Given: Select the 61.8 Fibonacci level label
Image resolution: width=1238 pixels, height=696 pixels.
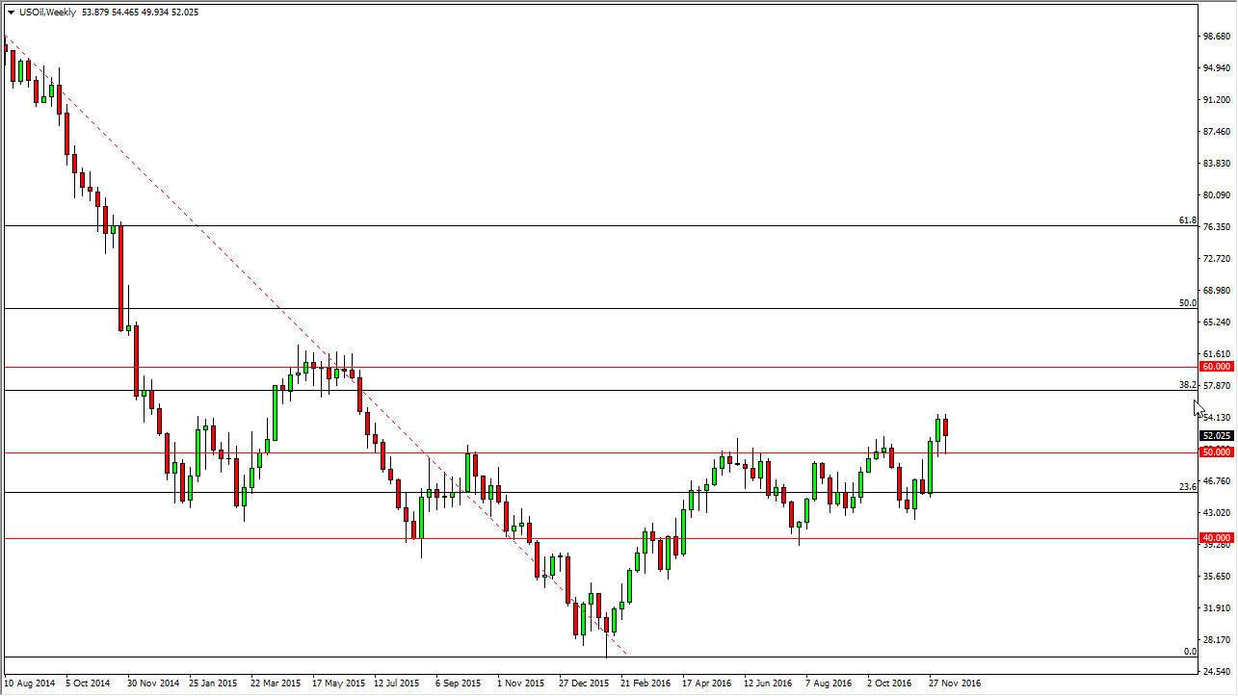Looking at the screenshot, I should (1187, 220).
